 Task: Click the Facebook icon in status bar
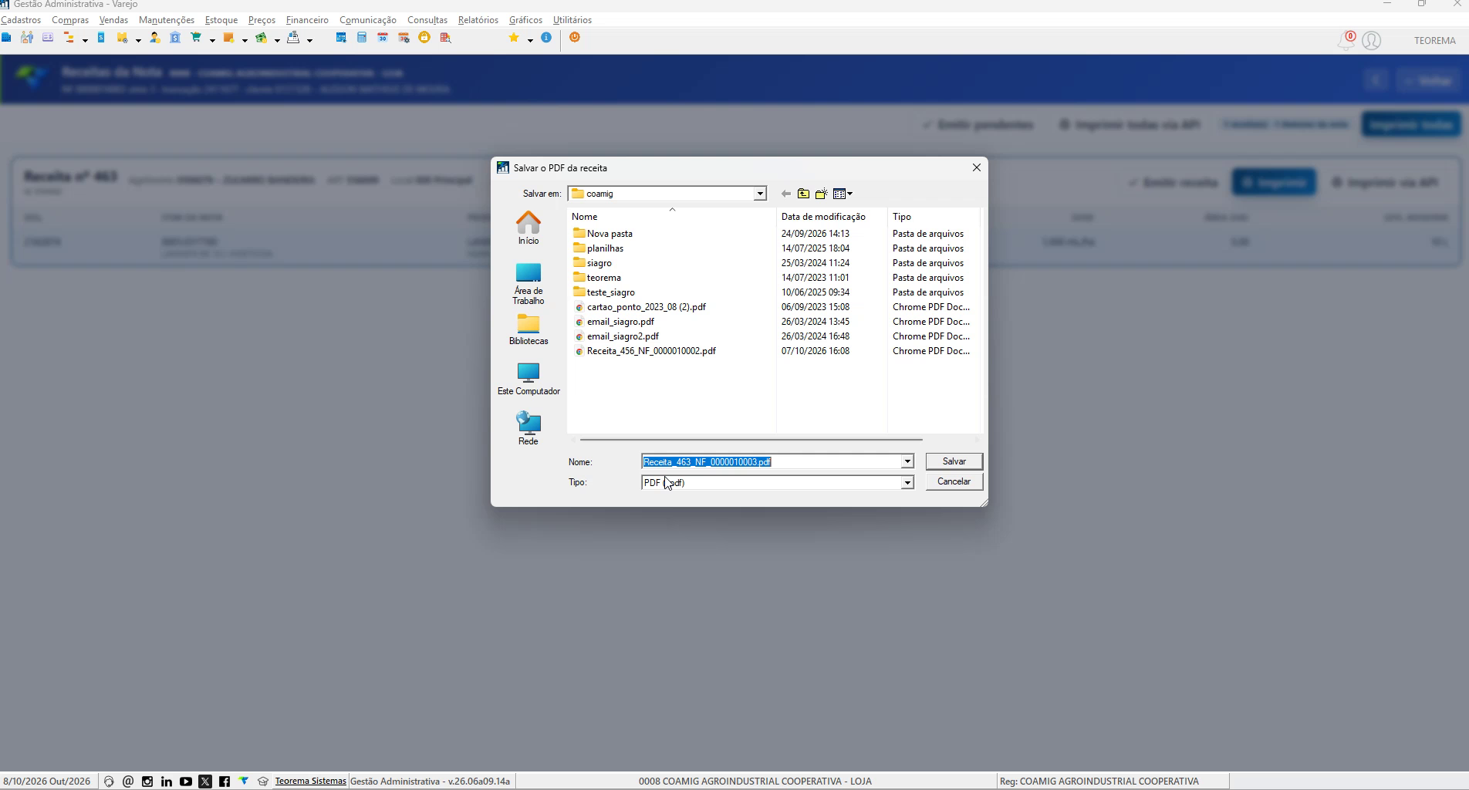click(x=225, y=782)
